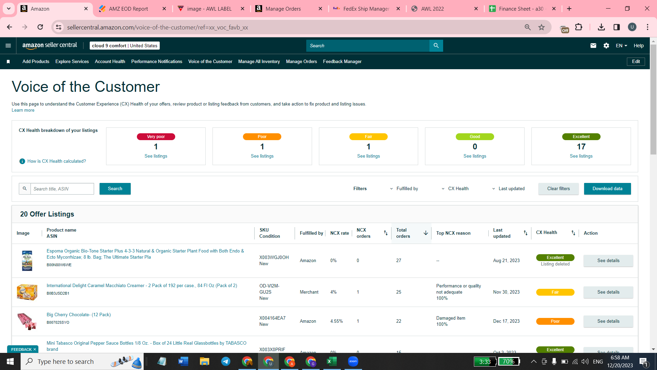Click See details for Big Cherry Chocolate
657x370 pixels.
point(608,321)
